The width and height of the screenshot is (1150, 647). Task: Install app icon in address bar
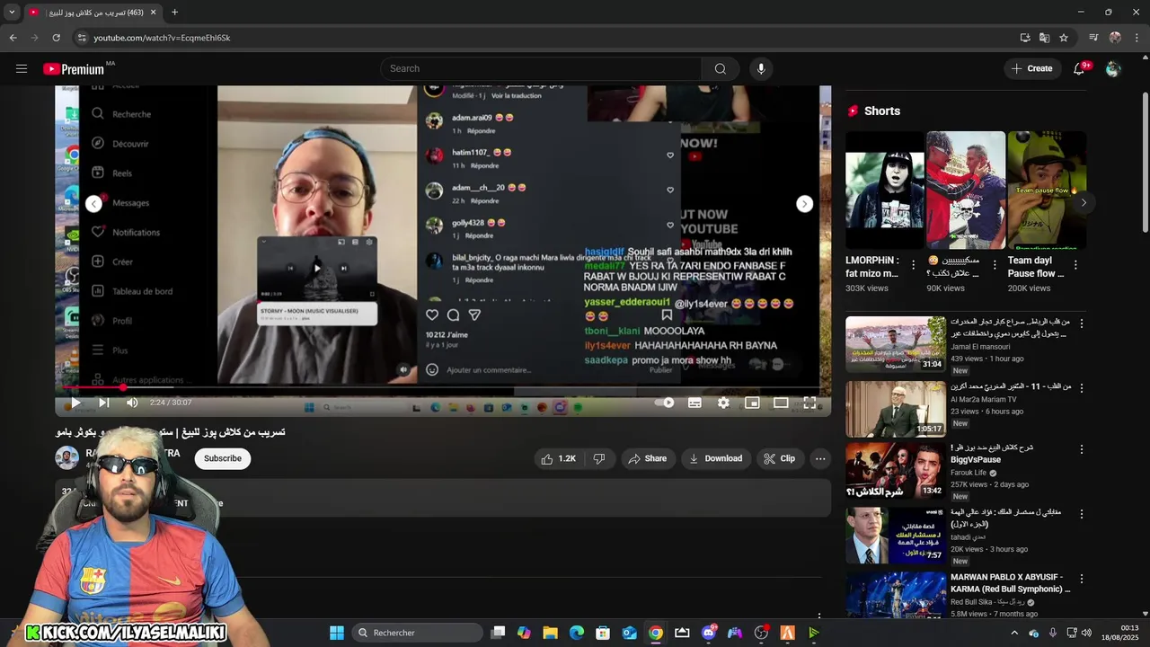(1025, 38)
